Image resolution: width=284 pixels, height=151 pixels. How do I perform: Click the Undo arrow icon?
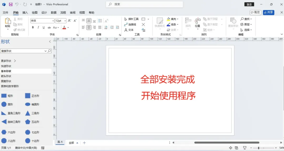pos(17,4)
